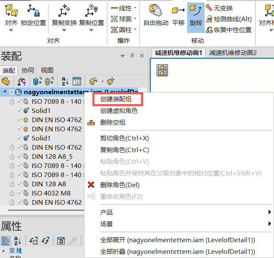Click the yellow parts icon in assembly toolbar
Image resolution: width=274 pixels, height=258 pixels.
6,81
